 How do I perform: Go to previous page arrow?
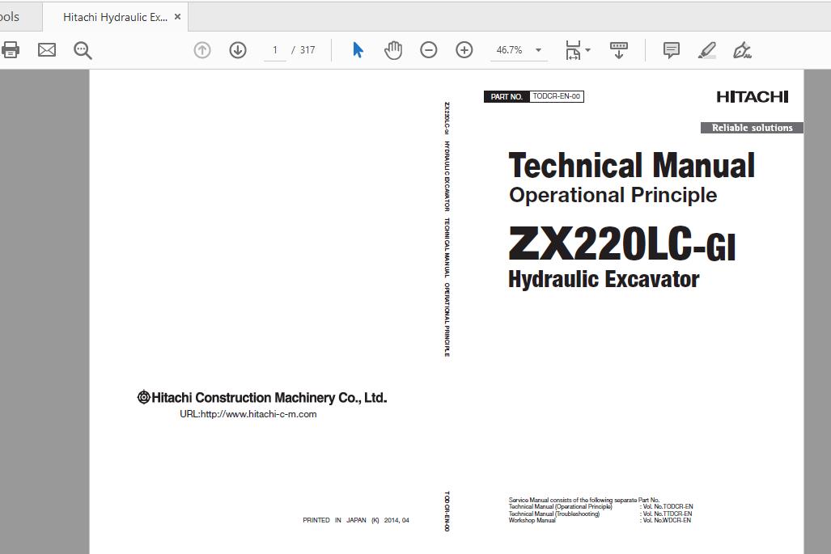pos(202,50)
